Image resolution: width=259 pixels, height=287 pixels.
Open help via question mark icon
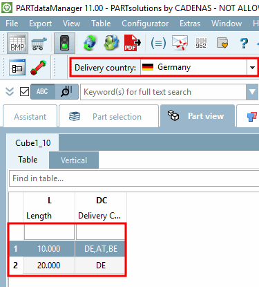[x=244, y=43]
